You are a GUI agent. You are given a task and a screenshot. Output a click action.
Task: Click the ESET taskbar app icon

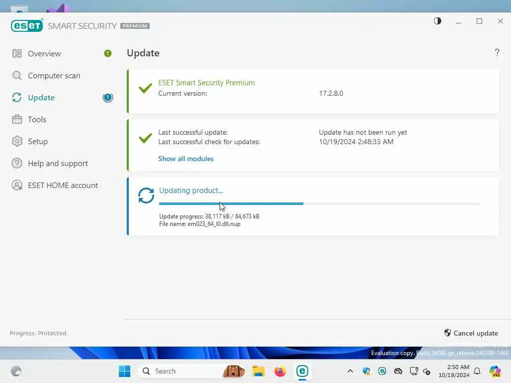click(302, 371)
